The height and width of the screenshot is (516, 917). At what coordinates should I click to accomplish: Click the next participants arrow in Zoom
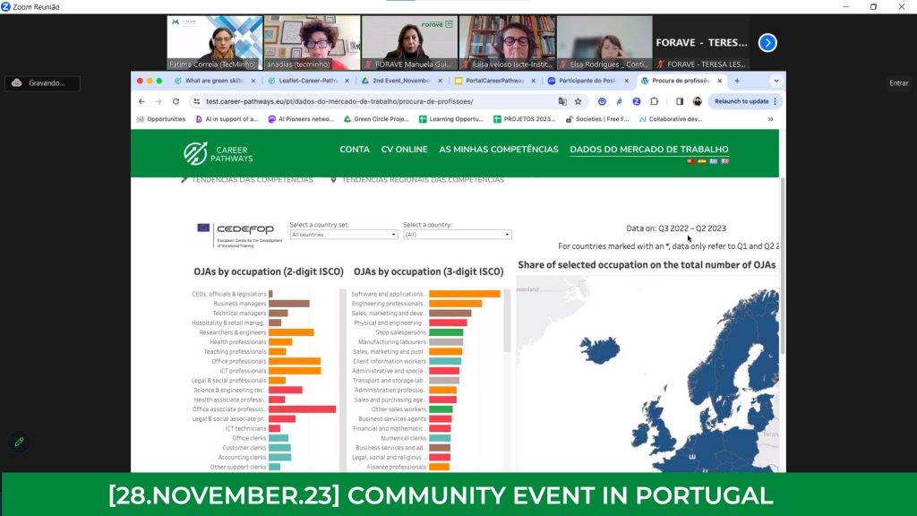pyautogui.click(x=767, y=42)
